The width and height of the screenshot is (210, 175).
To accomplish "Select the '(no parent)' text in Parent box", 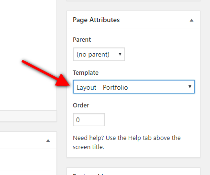I will coord(93,55).
